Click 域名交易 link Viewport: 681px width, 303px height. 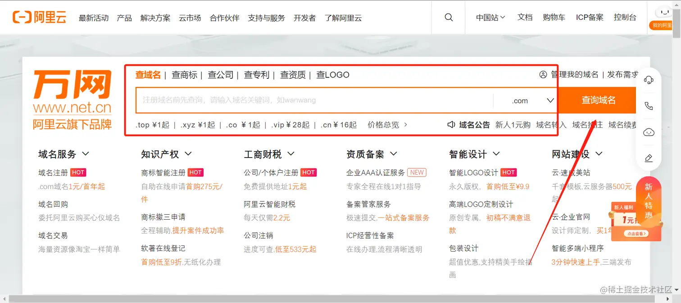[x=53, y=235]
